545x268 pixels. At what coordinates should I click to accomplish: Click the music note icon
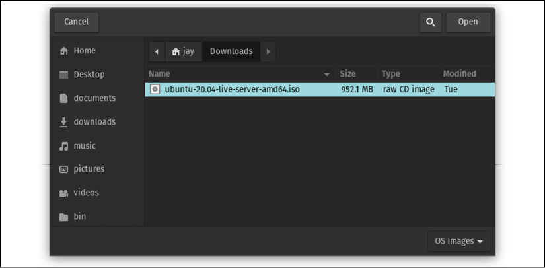point(63,146)
